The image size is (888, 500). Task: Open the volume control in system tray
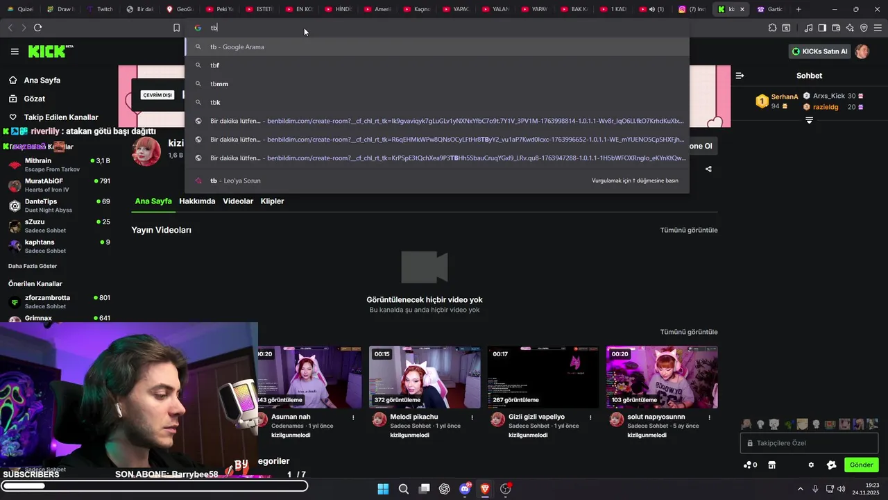coord(842,489)
